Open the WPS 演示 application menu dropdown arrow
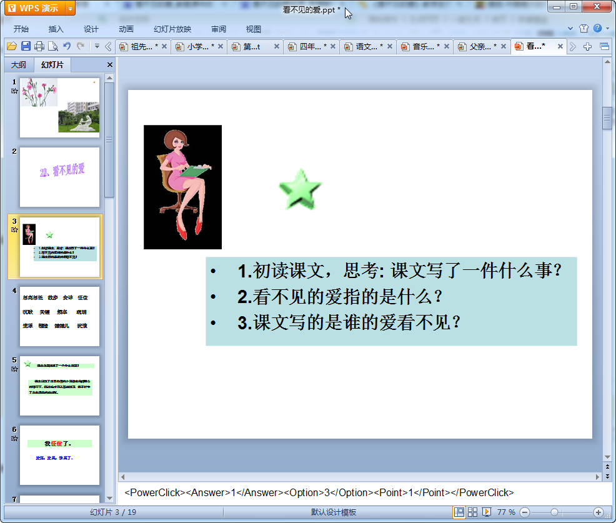The height and width of the screenshot is (523, 616). (x=70, y=8)
